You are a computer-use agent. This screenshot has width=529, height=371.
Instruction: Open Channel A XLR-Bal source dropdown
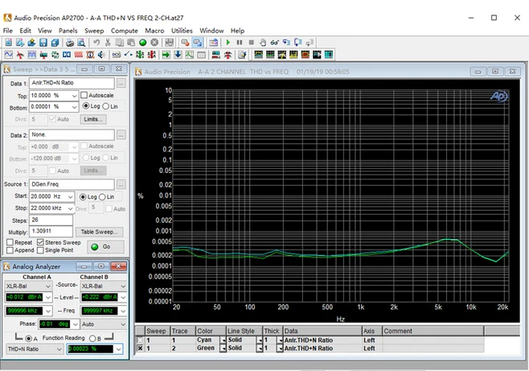coord(48,286)
